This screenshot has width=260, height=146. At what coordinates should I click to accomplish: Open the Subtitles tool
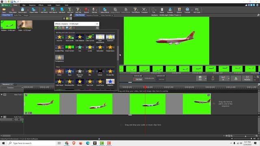coord(170,10)
